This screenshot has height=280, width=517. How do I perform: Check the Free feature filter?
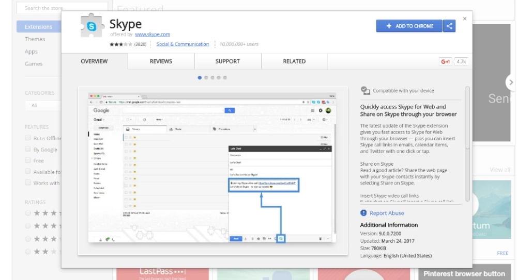28,161
